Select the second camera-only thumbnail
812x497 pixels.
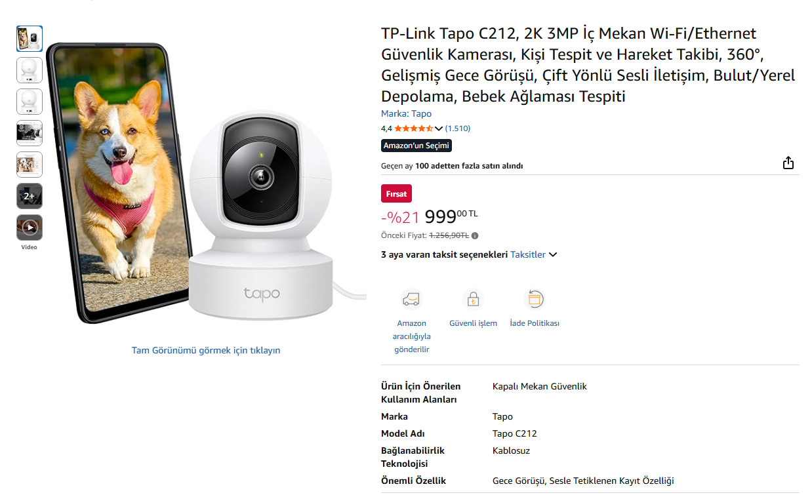(30, 70)
